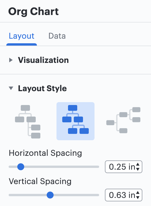Collapse the Layout Style section arrow
This screenshot has width=151, height=206.
(x=11, y=88)
